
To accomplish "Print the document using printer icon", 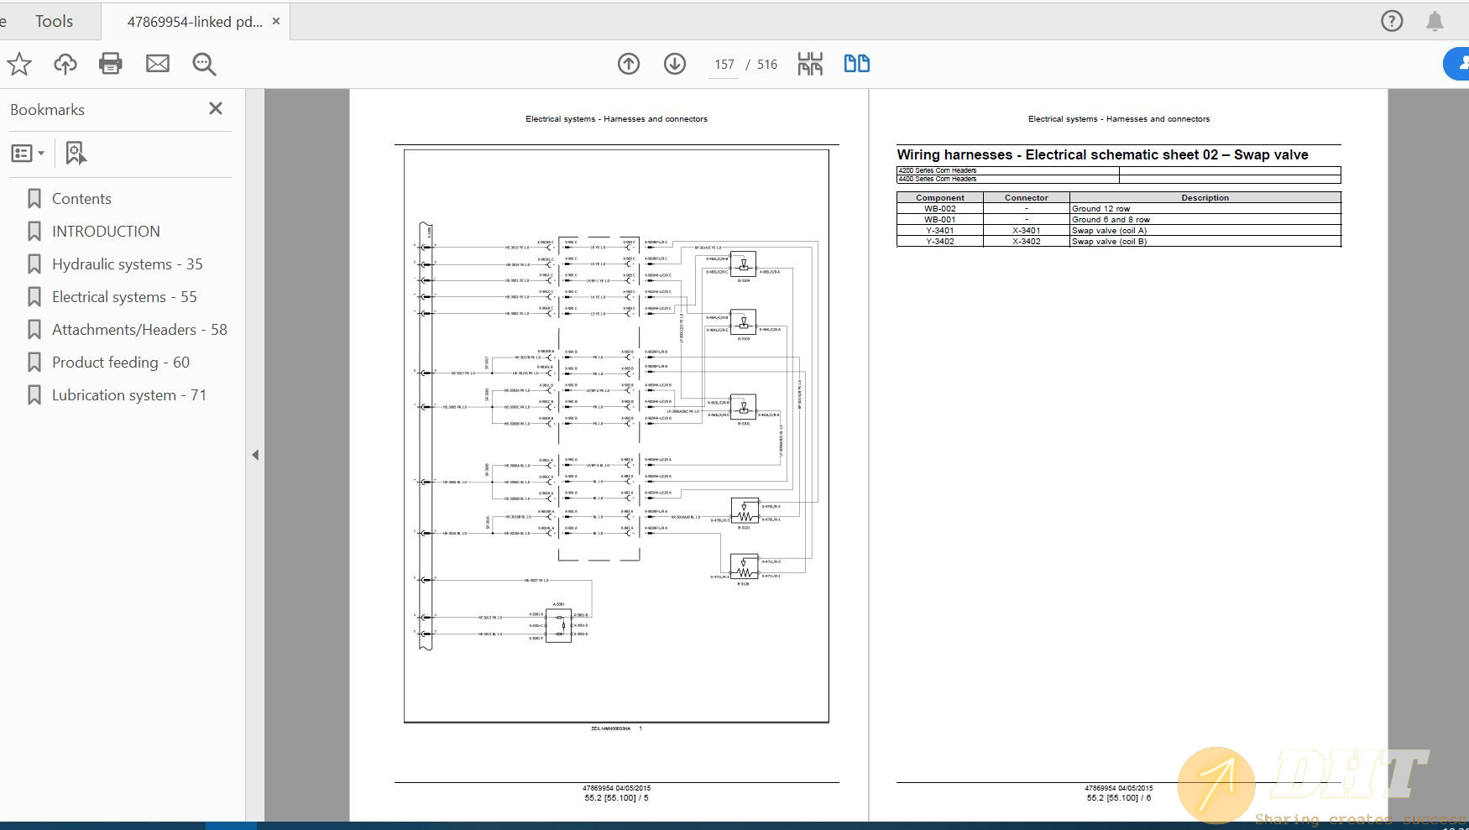I will click(111, 64).
